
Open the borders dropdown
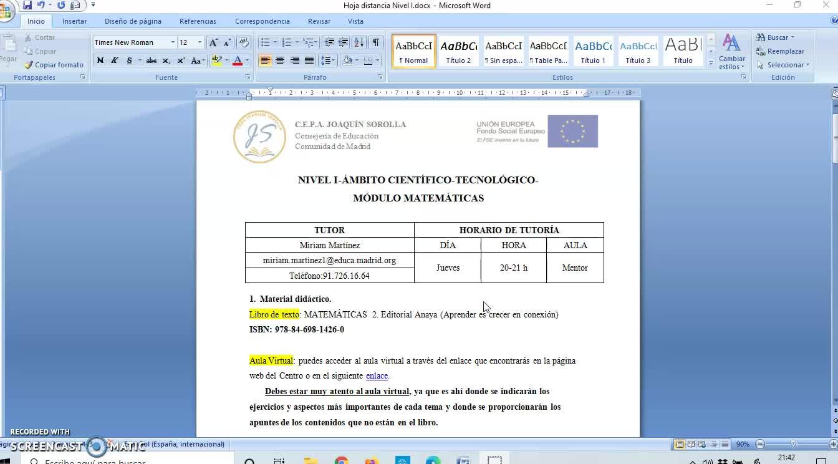point(378,60)
